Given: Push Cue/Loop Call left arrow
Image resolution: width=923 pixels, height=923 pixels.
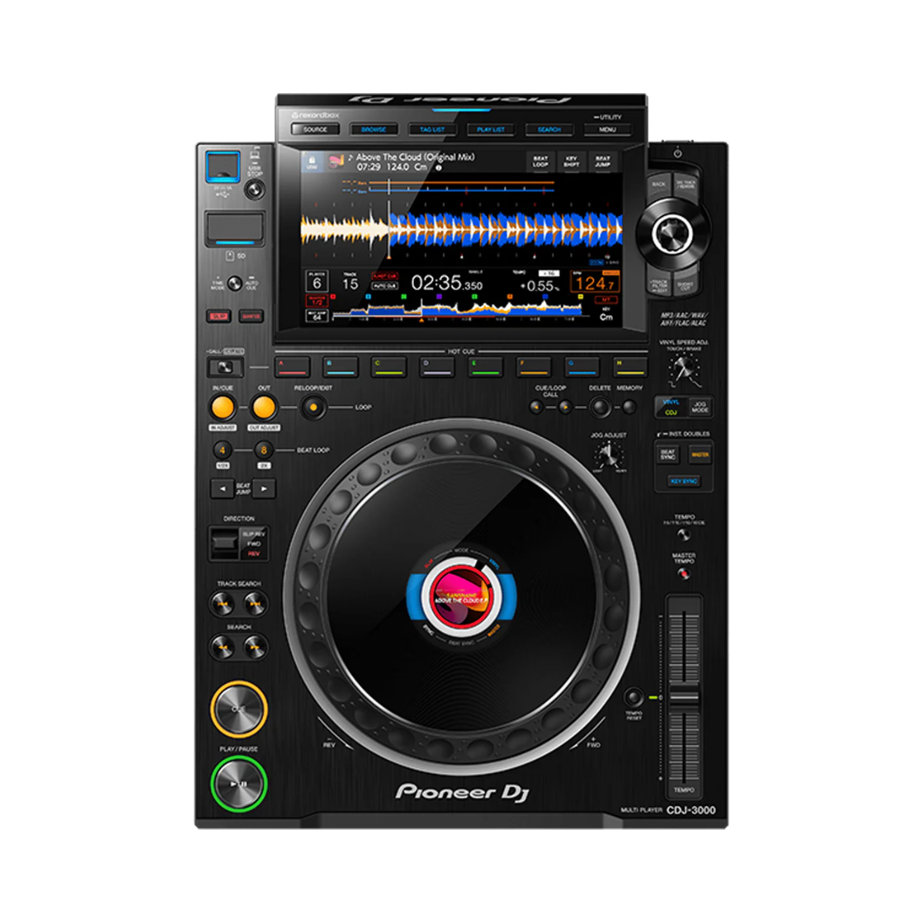Looking at the screenshot, I should [x=537, y=407].
